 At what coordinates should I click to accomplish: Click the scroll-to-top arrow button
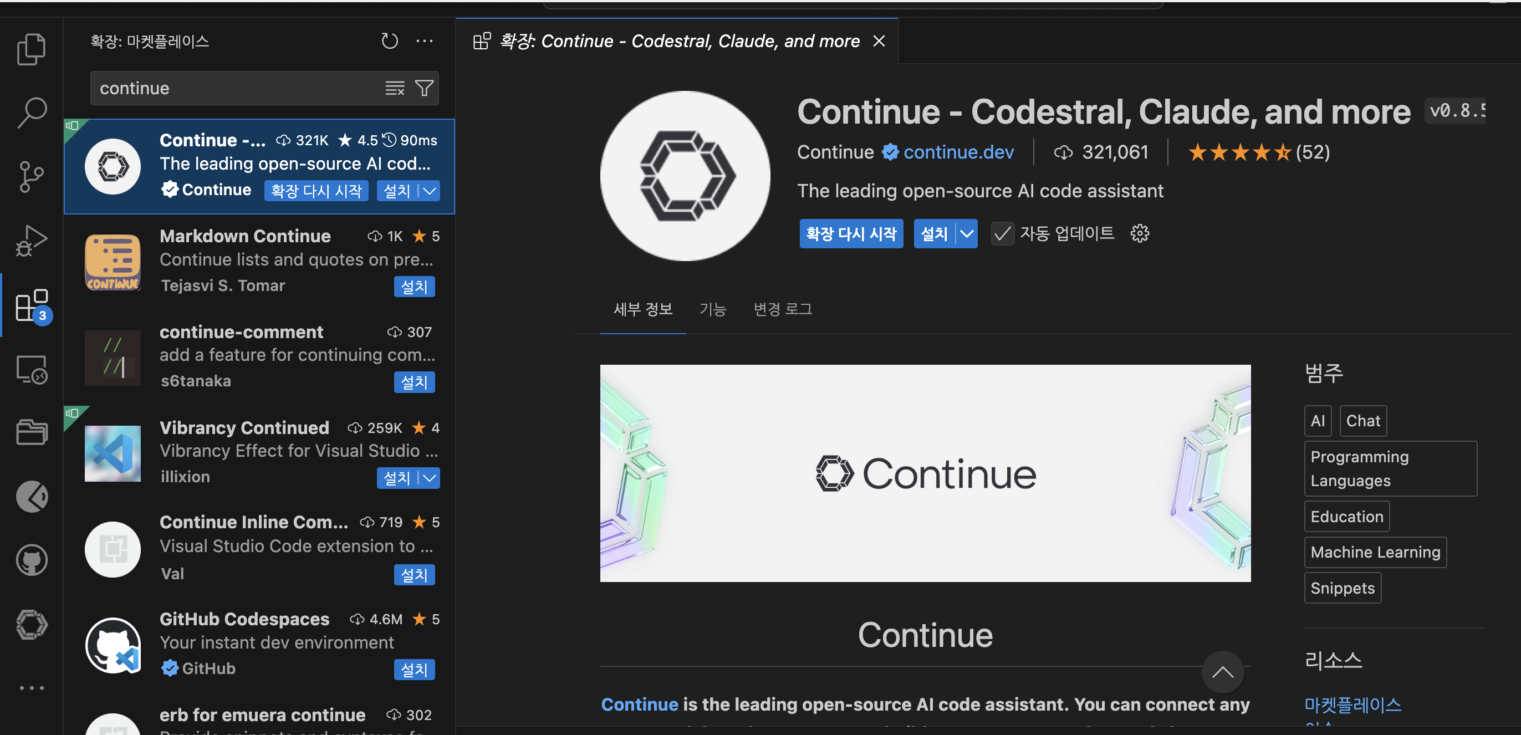click(1222, 672)
